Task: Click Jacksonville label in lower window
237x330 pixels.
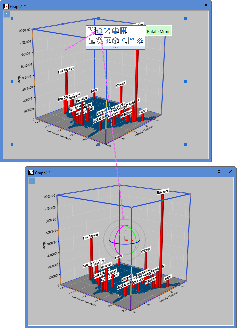Action: [x=125, y=286]
